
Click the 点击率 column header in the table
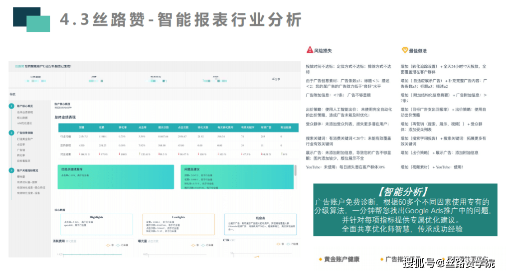[x=142, y=128]
